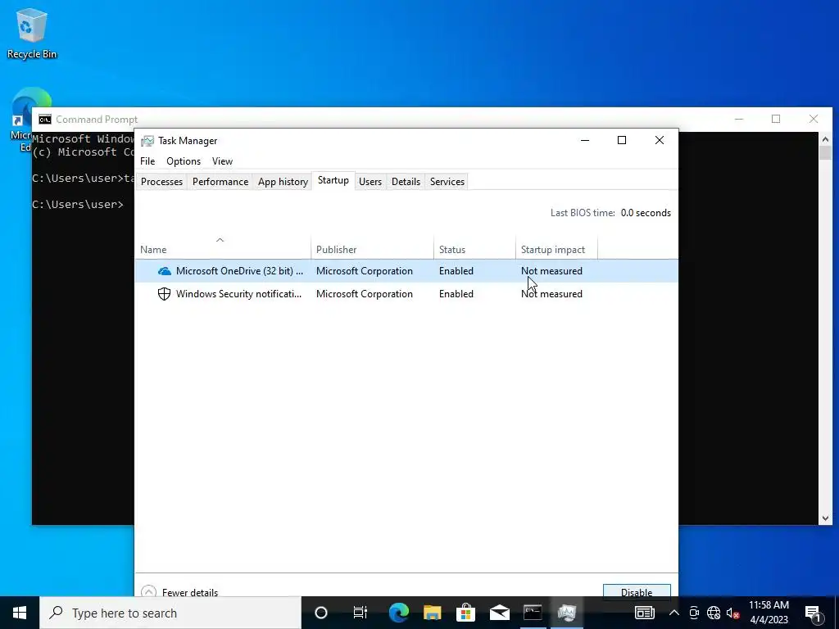Click Enabled status in Windows Security row
The image size is (839, 629).
(x=456, y=294)
